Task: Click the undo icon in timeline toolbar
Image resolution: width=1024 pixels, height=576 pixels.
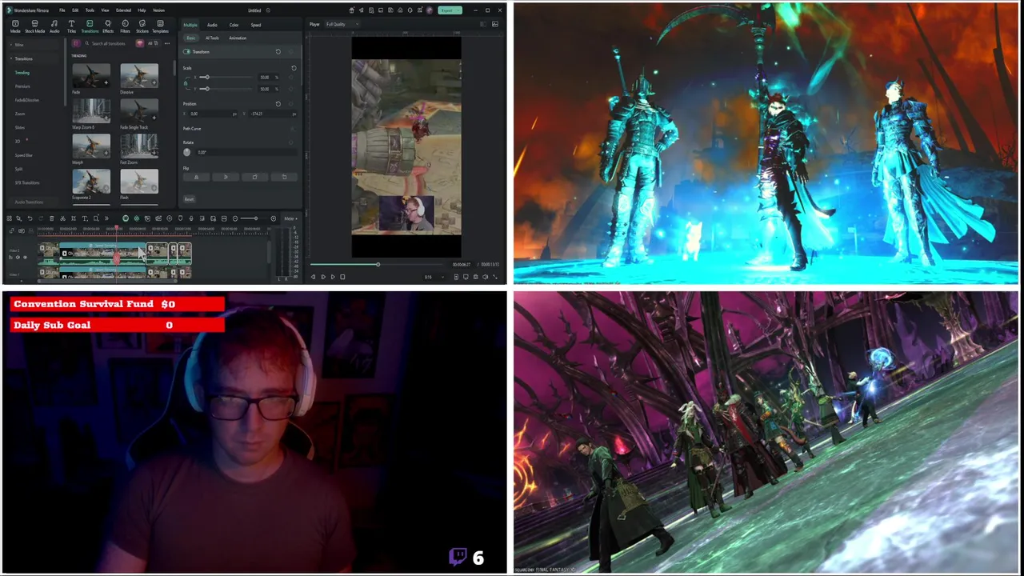Action: [30, 218]
